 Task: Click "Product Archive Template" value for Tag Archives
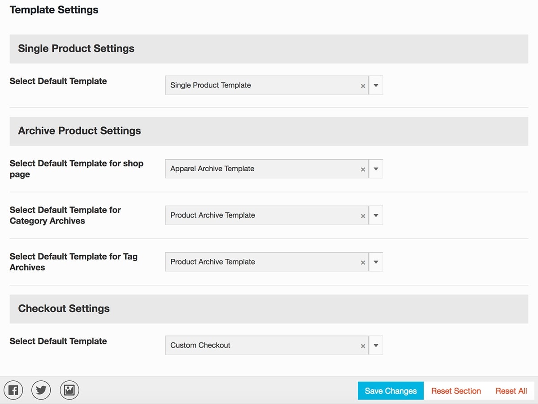pos(213,262)
